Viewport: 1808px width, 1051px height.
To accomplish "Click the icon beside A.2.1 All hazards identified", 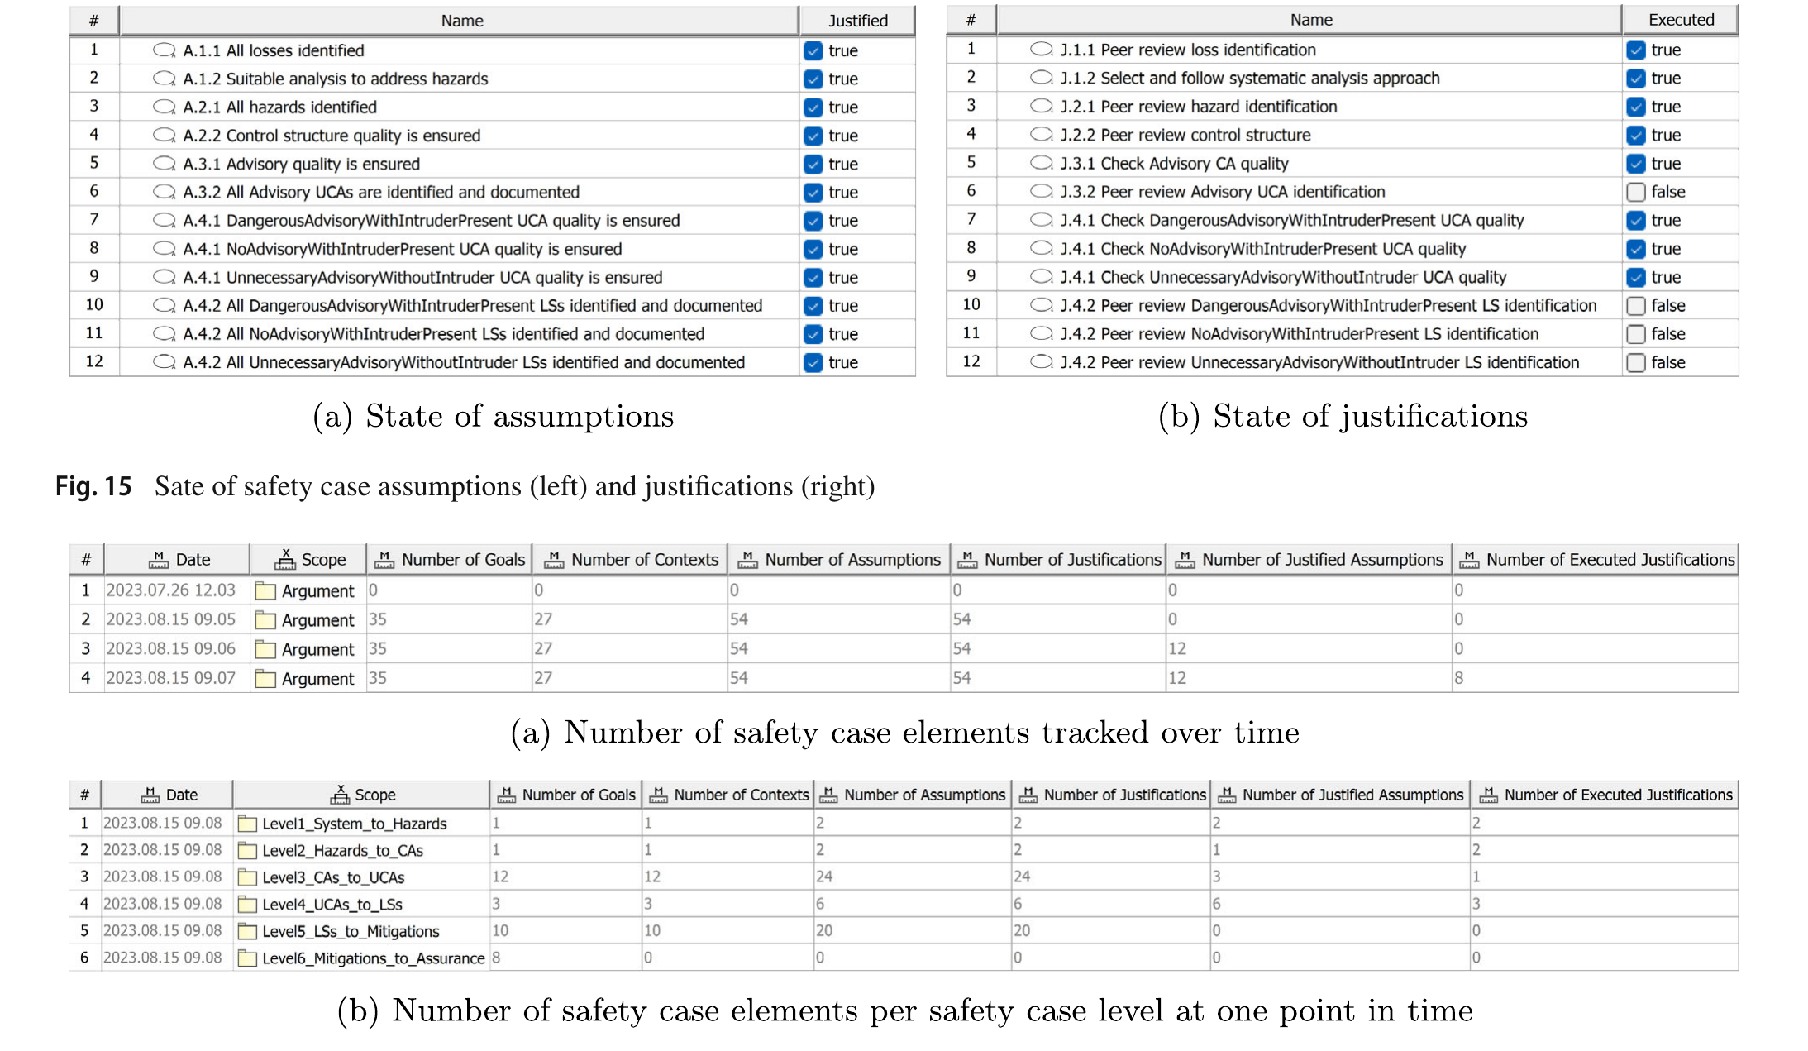I will click(x=165, y=107).
